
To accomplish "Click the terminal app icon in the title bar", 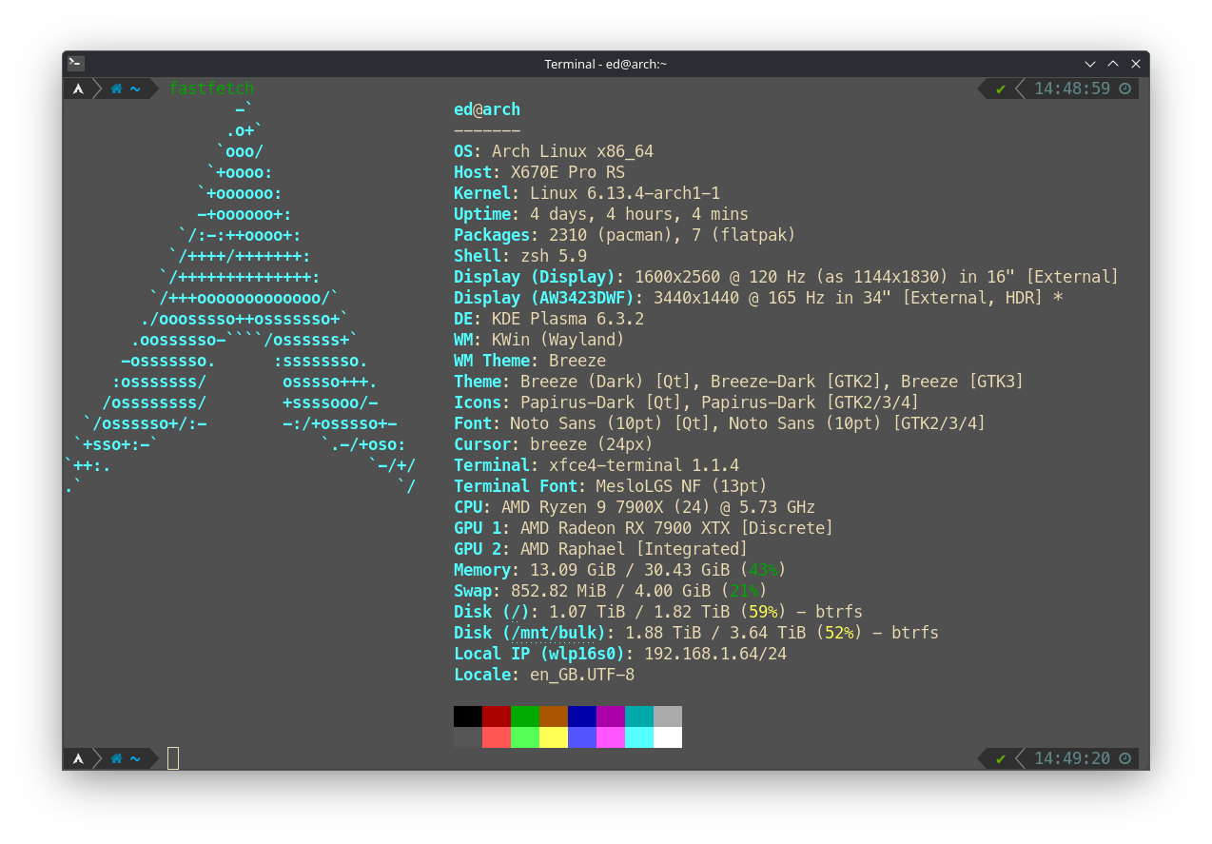I will click(x=76, y=64).
